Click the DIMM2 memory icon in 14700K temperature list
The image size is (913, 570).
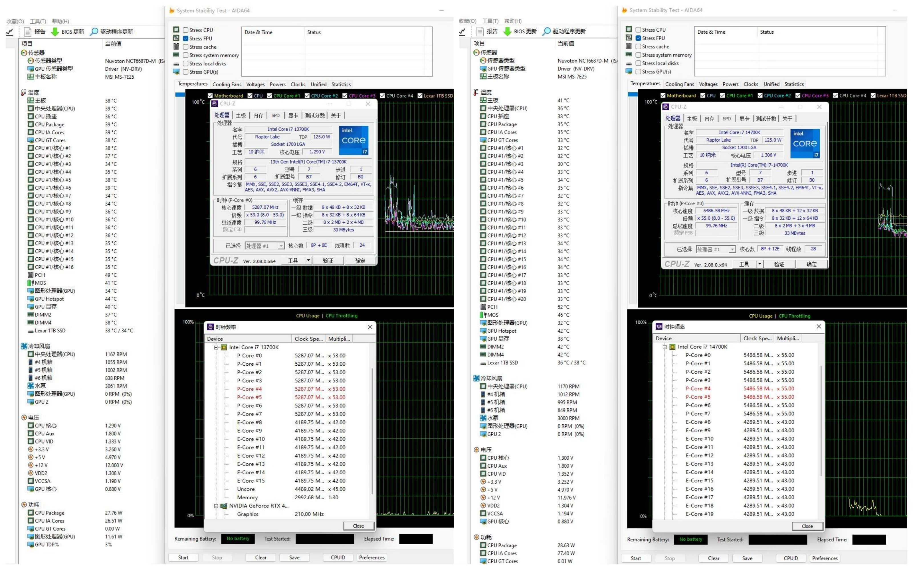[483, 347]
